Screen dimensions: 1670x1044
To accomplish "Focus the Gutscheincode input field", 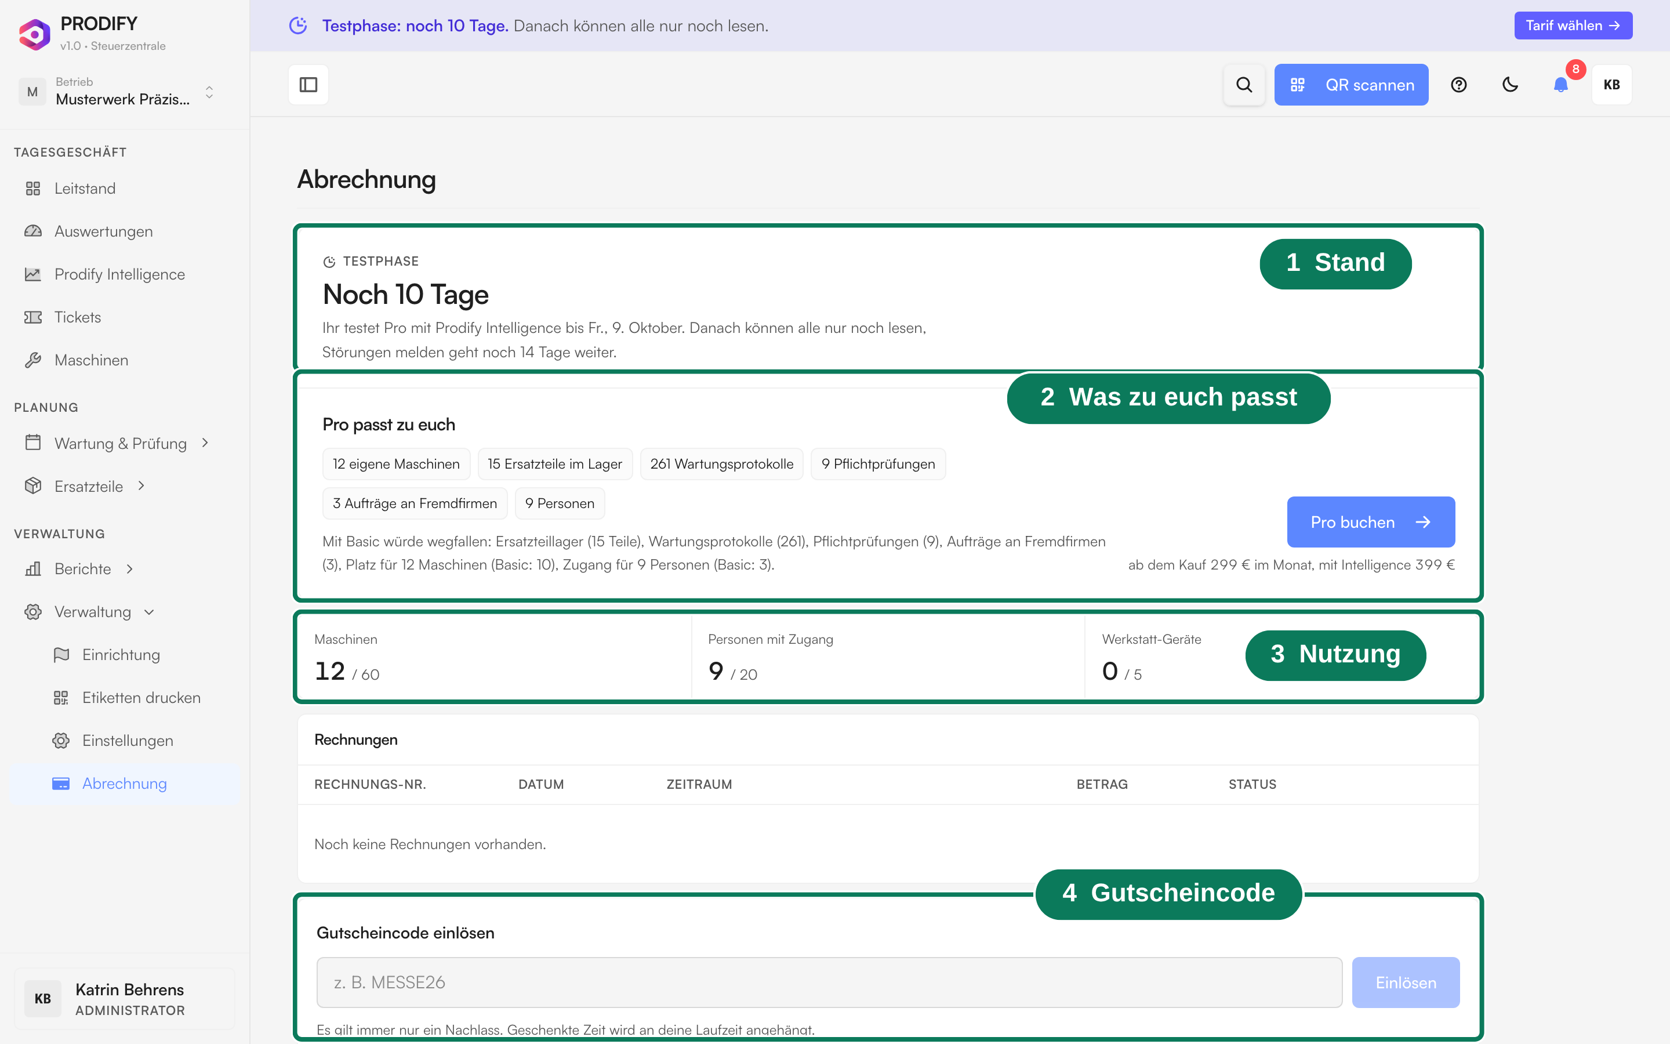I will tap(829, 982).
